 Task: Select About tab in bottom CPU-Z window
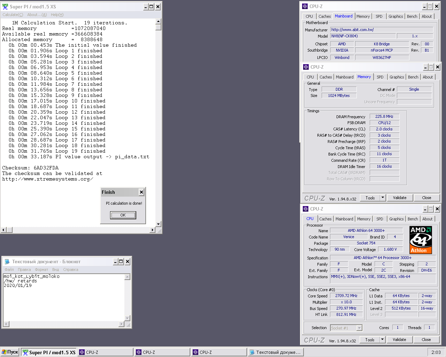(427, 219)
